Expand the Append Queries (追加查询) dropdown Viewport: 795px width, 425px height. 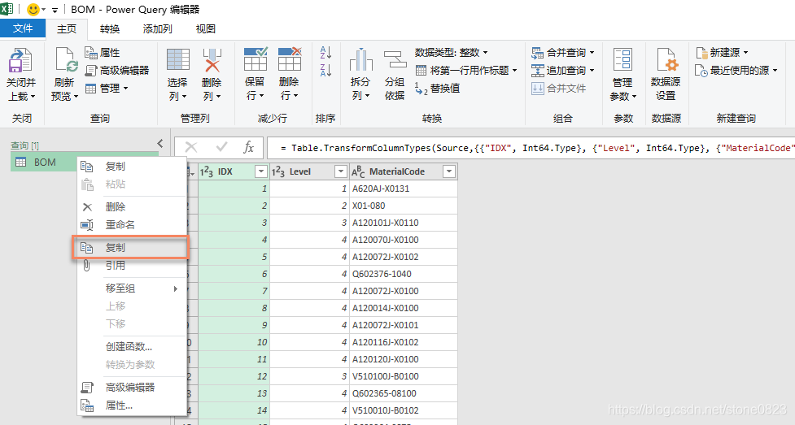click(x=592, y=70)
